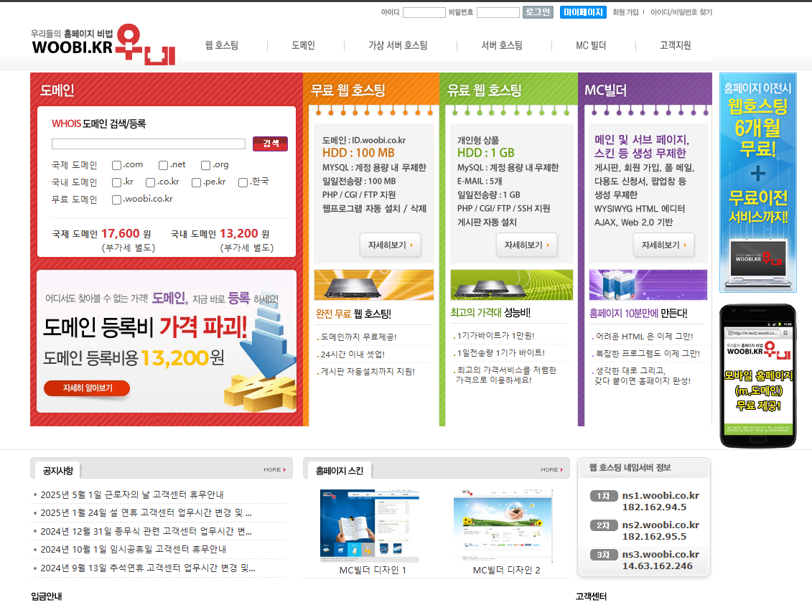The height and width of the screenshot is (605, 812).
Task: Focus the 아이디 login input field
Action: [x=424, y=12]
